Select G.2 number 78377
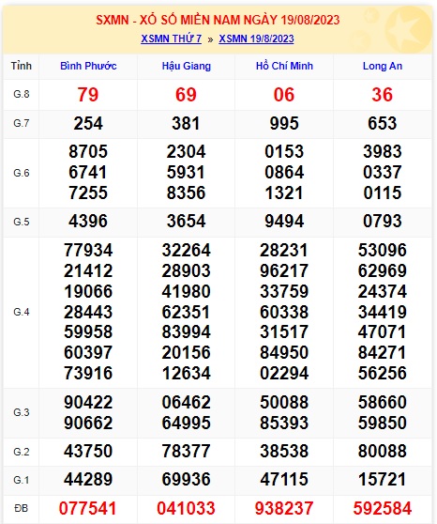The width and height of the screenshot is (437, 524). click(186, 451)
